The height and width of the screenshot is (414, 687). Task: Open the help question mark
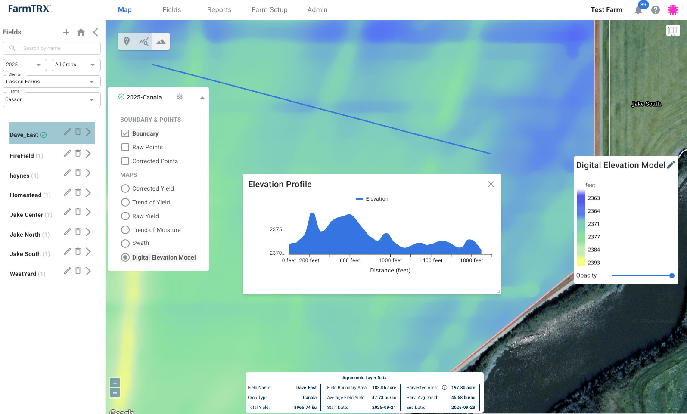[x=656, y=10]
